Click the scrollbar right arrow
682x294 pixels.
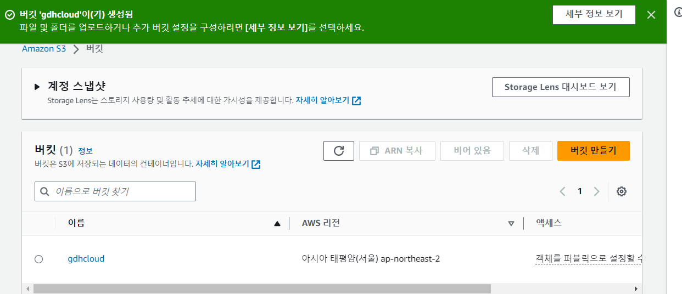point(636,289)
